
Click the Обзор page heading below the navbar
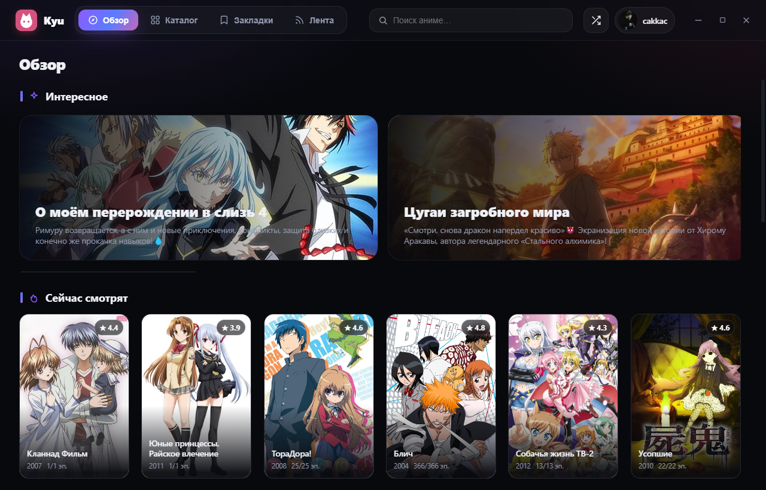[42, 65]
